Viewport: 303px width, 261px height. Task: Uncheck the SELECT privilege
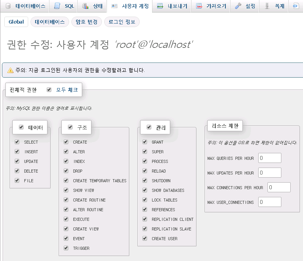click(17, 142)
